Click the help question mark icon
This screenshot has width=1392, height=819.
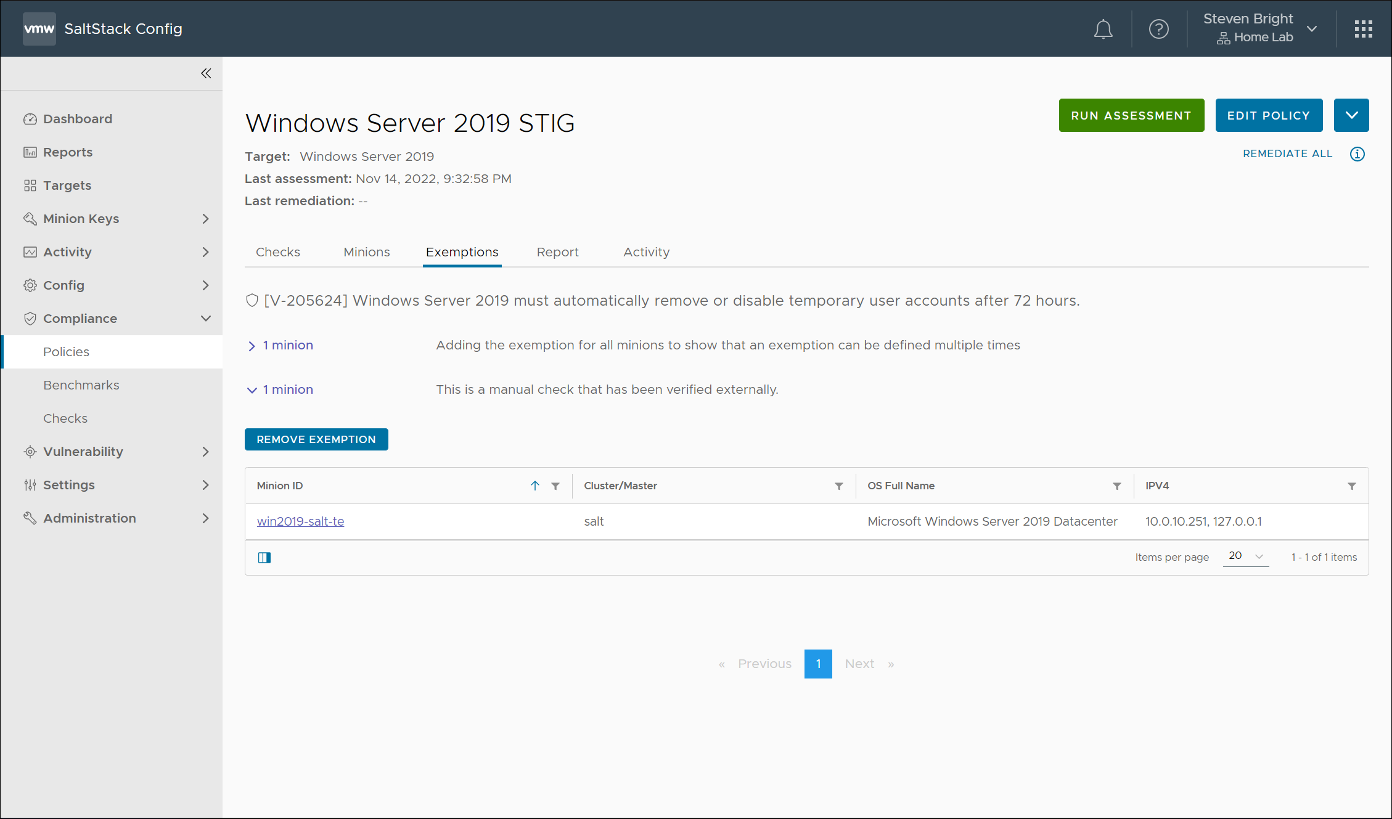(1158, 29)
